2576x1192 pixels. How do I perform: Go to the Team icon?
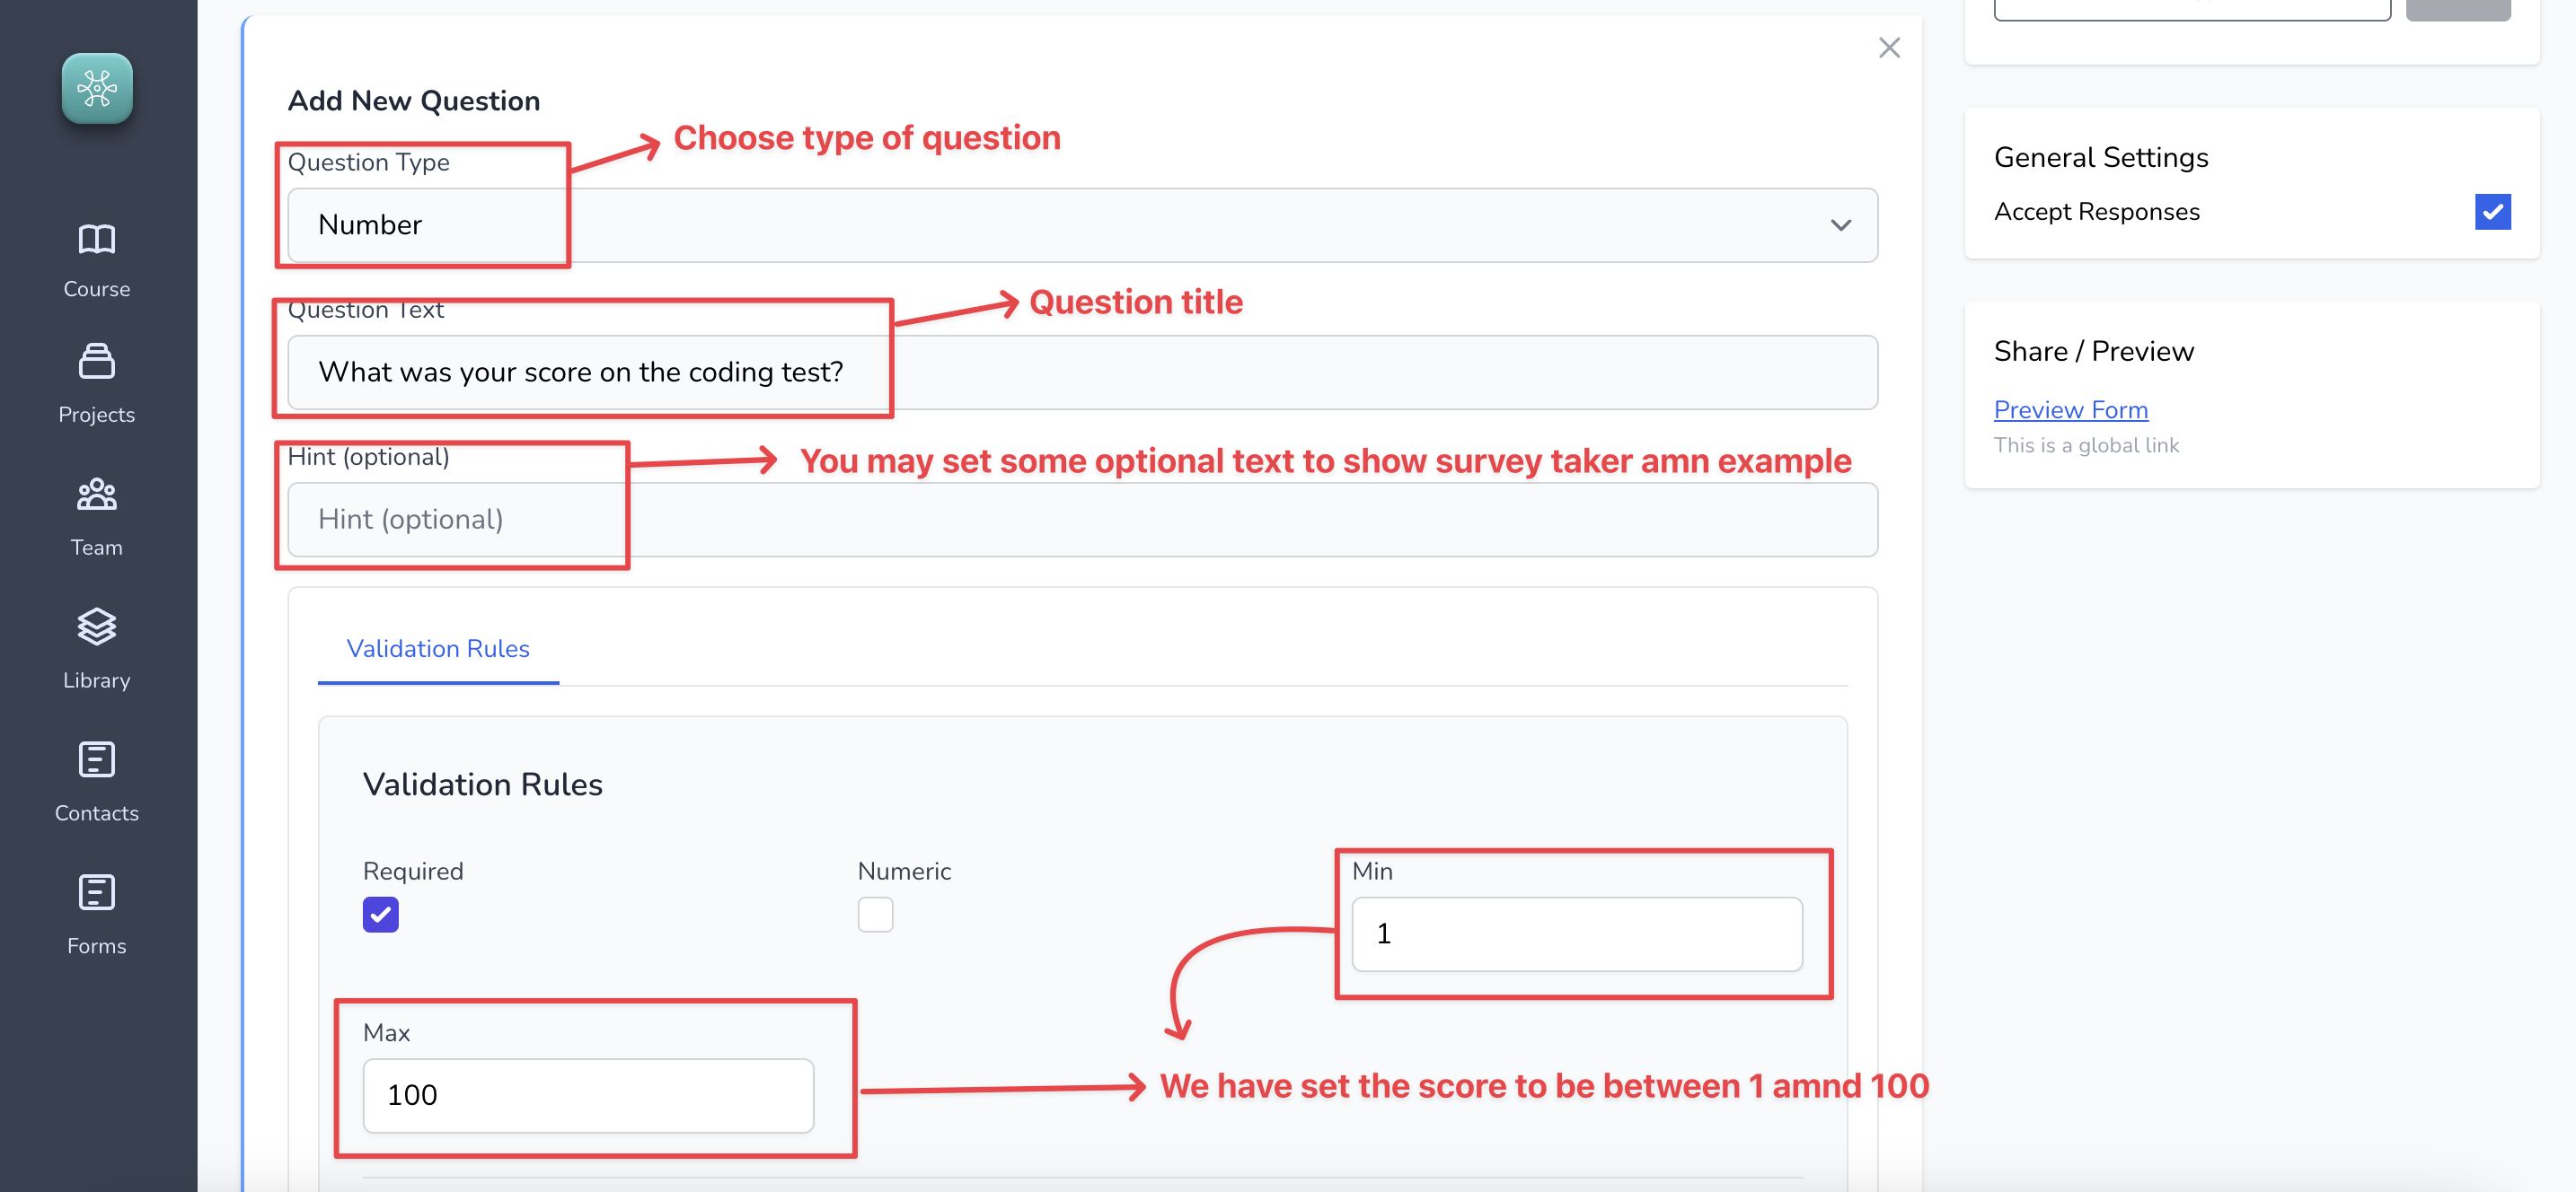[x=97, y=494]
